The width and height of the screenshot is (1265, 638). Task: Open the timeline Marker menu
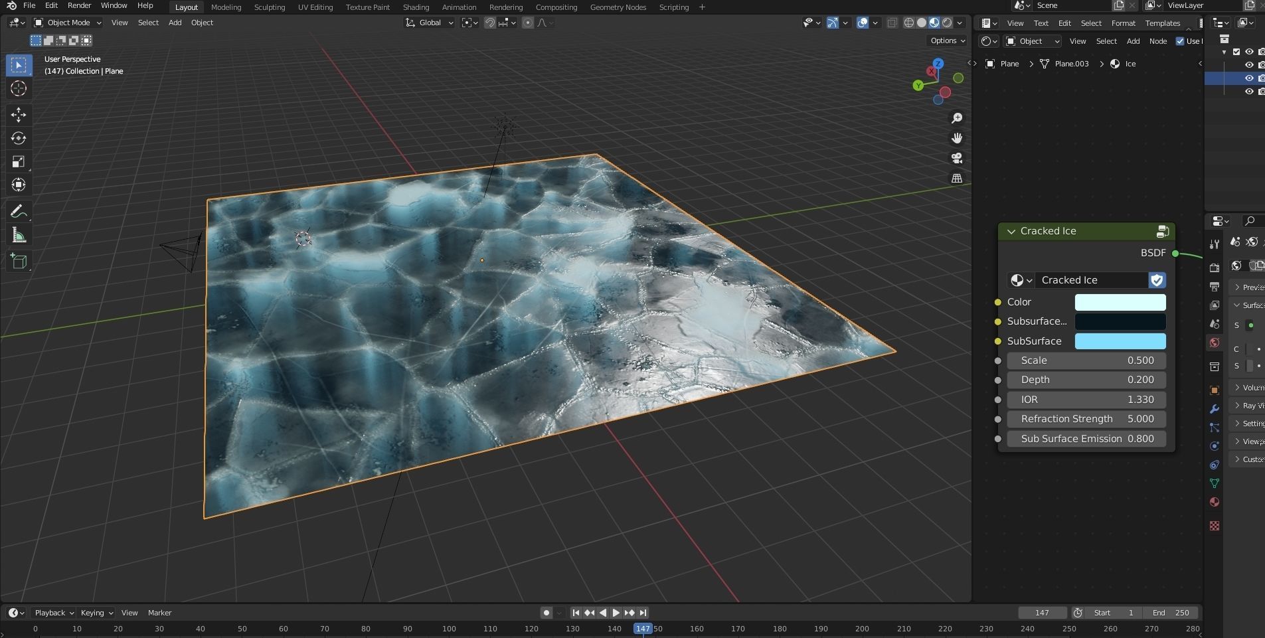pos(159,613)
